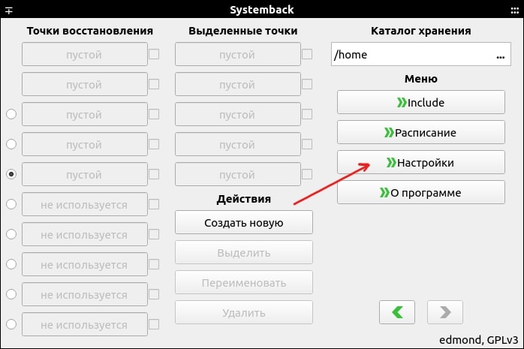Click the currently selected radio button
The width and height of the screenshot is (524, 349).
11,174
